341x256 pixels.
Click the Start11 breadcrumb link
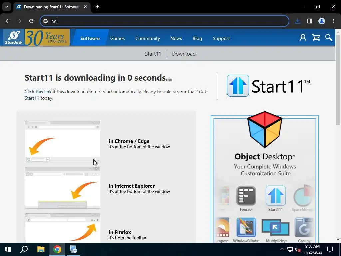(153, 54)
